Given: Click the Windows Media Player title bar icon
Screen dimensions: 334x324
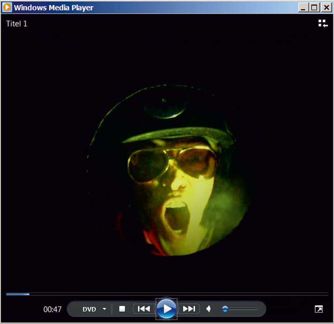Looking at the screenshot, I should 7,7.
